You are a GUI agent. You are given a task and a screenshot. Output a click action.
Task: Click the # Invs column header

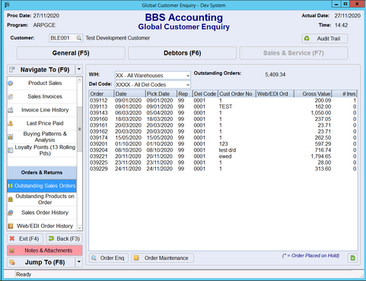point(344,94)
